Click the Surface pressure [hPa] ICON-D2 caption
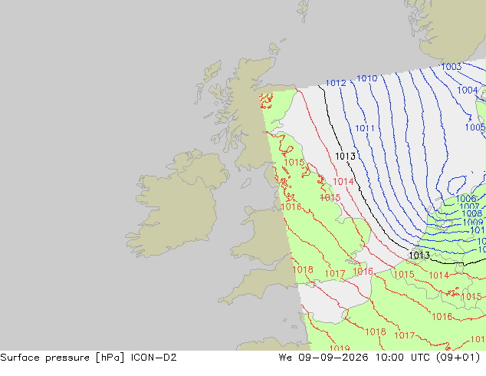486x376 pixels. click(88, 358)
